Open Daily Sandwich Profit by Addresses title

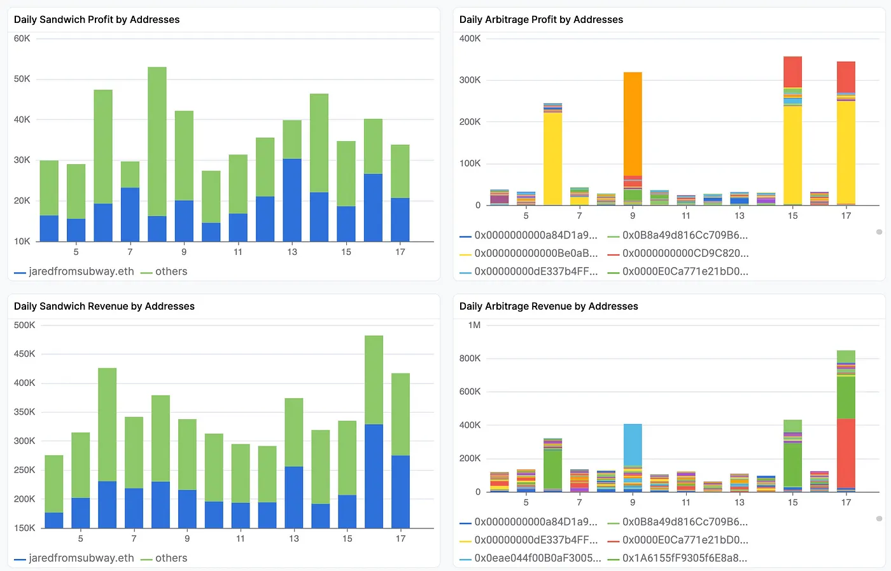point(97,20)
